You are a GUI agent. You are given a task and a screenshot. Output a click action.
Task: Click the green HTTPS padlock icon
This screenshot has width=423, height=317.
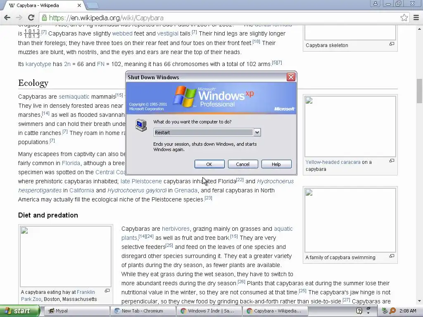pyautogui.click(x=44, y=18)
